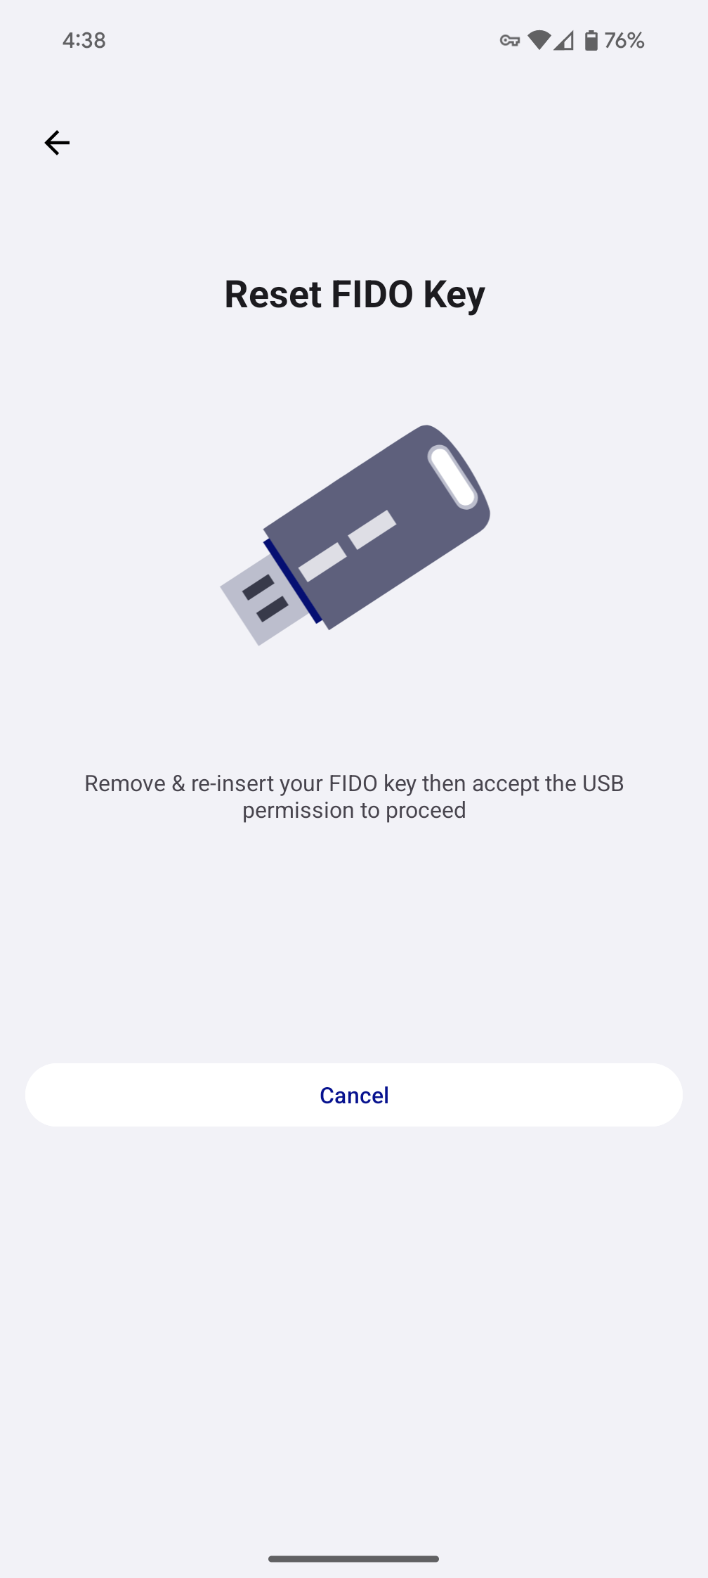Tap the 'permission to proceed' text line
708x1578 pixels.
click(354, 810)
